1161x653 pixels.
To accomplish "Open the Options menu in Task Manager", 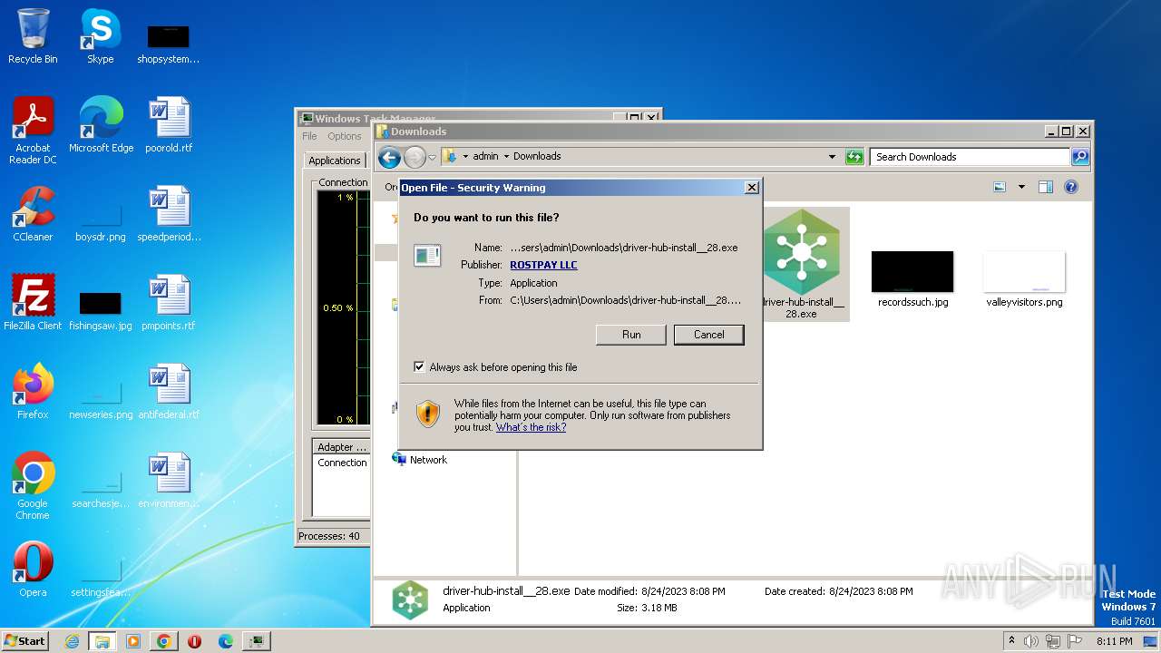I will (345, 136).
